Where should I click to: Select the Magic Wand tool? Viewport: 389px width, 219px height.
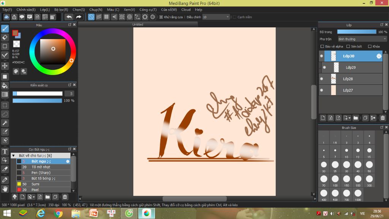pyautogui.click(x=5, y=123)
